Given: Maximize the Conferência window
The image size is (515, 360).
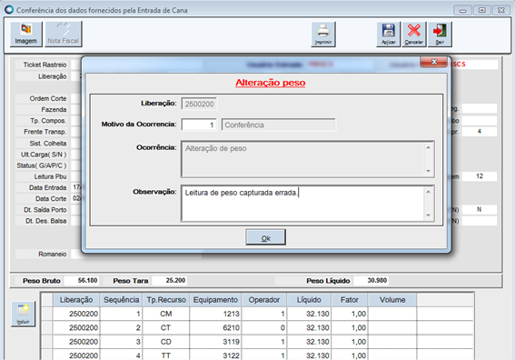Looking at the screenshot, I should coord(481,10).
